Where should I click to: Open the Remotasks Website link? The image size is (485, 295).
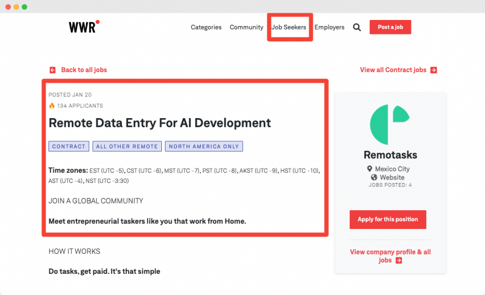(x=392, y=177)
